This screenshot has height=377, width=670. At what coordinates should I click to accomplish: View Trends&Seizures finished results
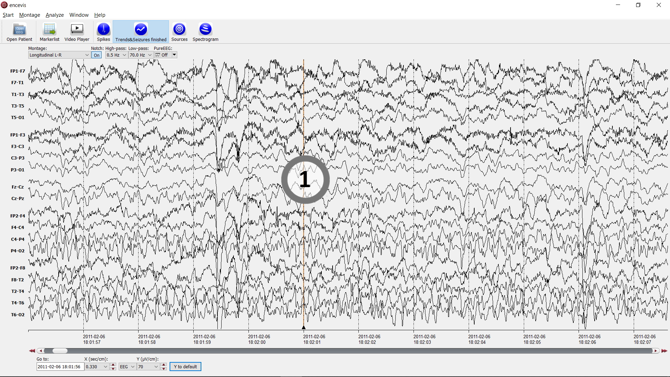[141, 31]
